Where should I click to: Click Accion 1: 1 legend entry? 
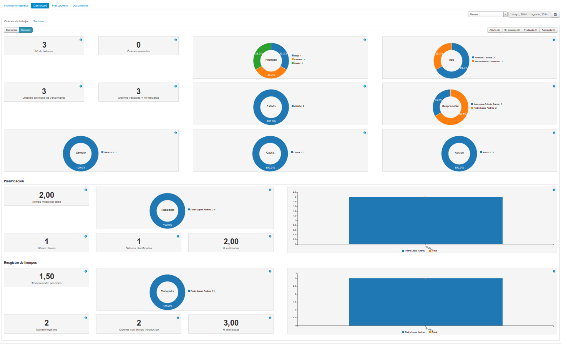(487, 152)
